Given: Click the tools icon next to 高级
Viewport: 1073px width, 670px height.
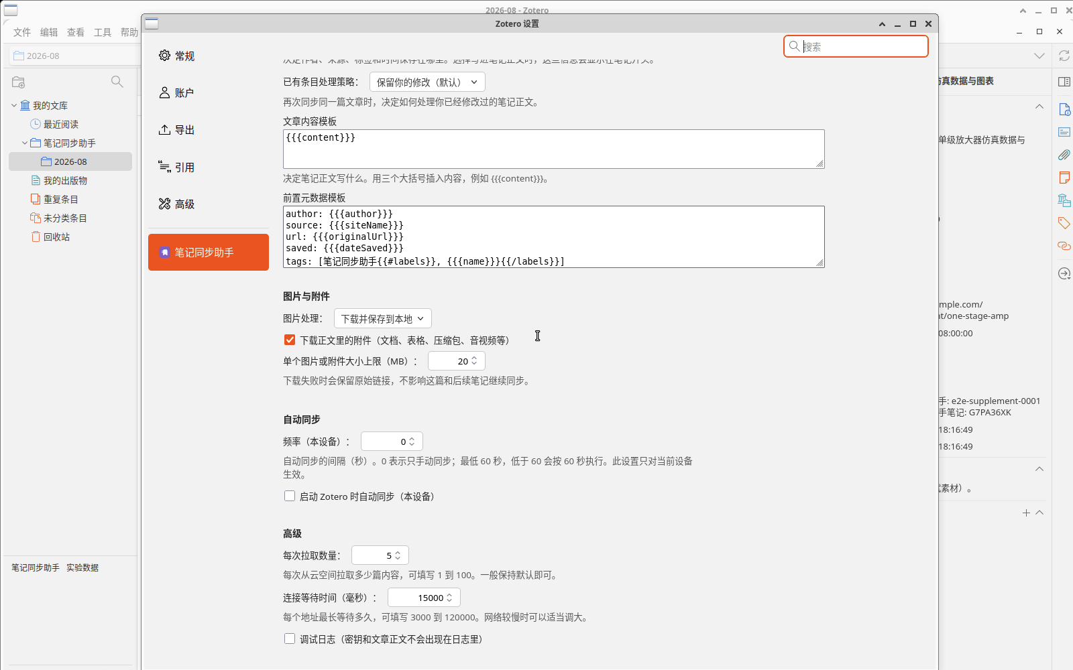Looking at the screenshot, I should 164,204.
